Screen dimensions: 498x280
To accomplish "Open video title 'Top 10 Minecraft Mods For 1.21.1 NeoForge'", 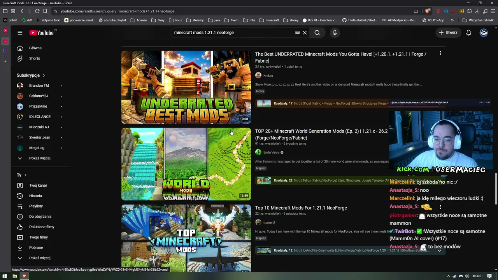I will pos(301,208).
